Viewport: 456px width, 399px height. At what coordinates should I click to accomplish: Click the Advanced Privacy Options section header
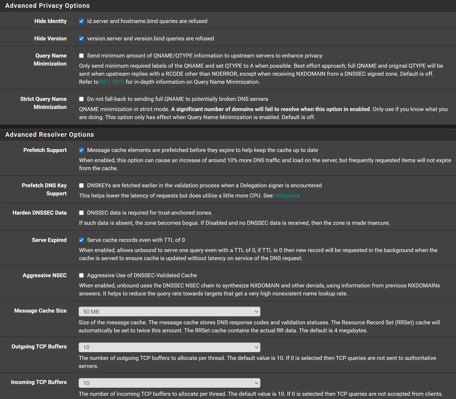coord(47,6)
